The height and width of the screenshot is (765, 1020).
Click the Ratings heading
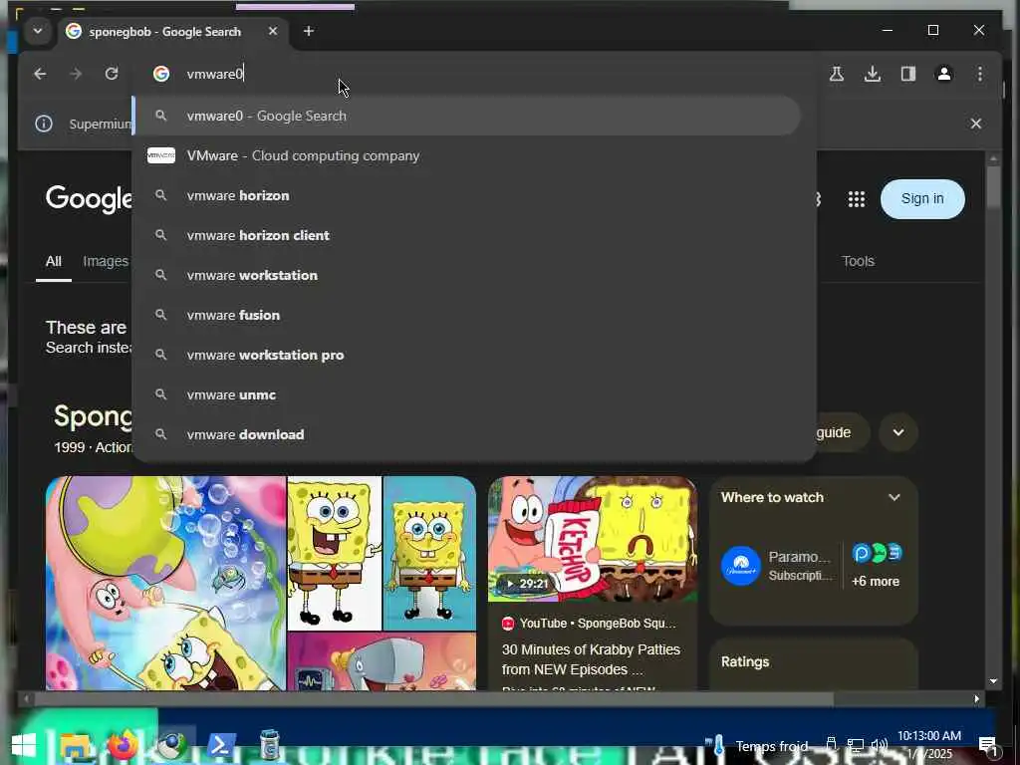(745, 661)
